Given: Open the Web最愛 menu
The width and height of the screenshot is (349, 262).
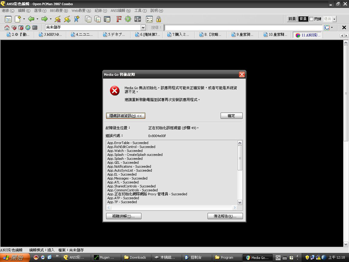Looking at the screenshot, I should [x=81, y=11].
